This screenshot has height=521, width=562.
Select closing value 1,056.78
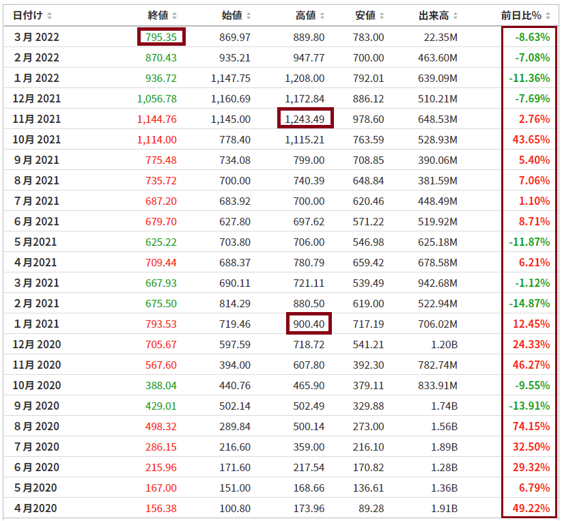pos(157,98)
